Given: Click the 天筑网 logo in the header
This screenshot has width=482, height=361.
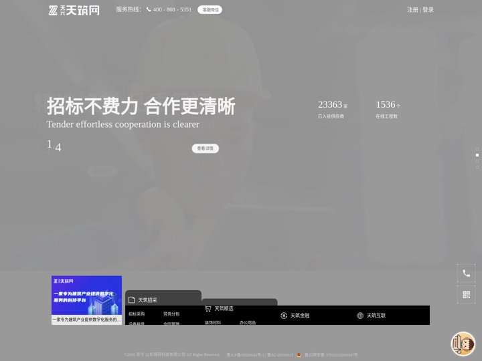Looking at the screenshot, I should [74, 10].
